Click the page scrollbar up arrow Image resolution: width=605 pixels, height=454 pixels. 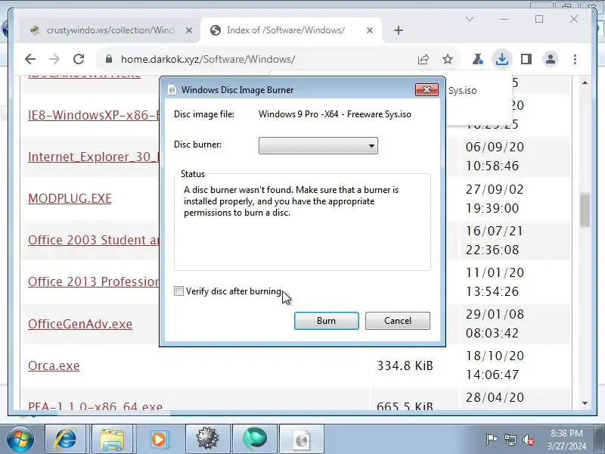tap(585, 82)
